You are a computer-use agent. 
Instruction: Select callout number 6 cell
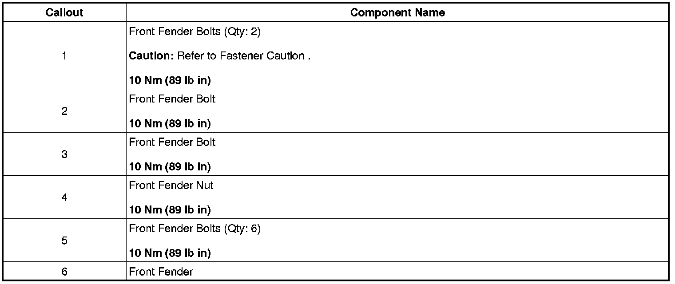point(64,272)
